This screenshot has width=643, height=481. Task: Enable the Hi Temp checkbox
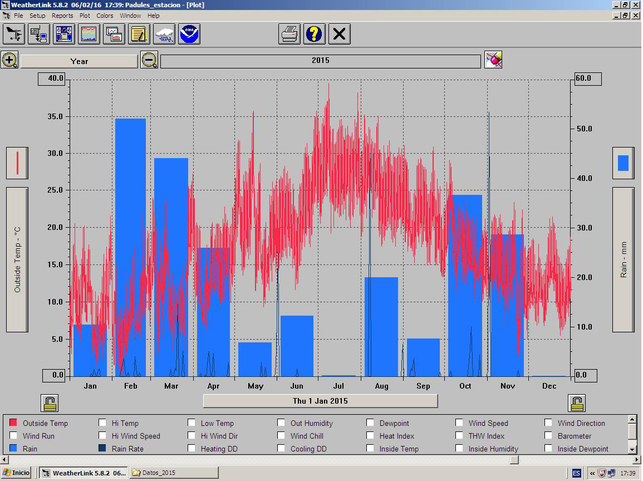point(102,423)
